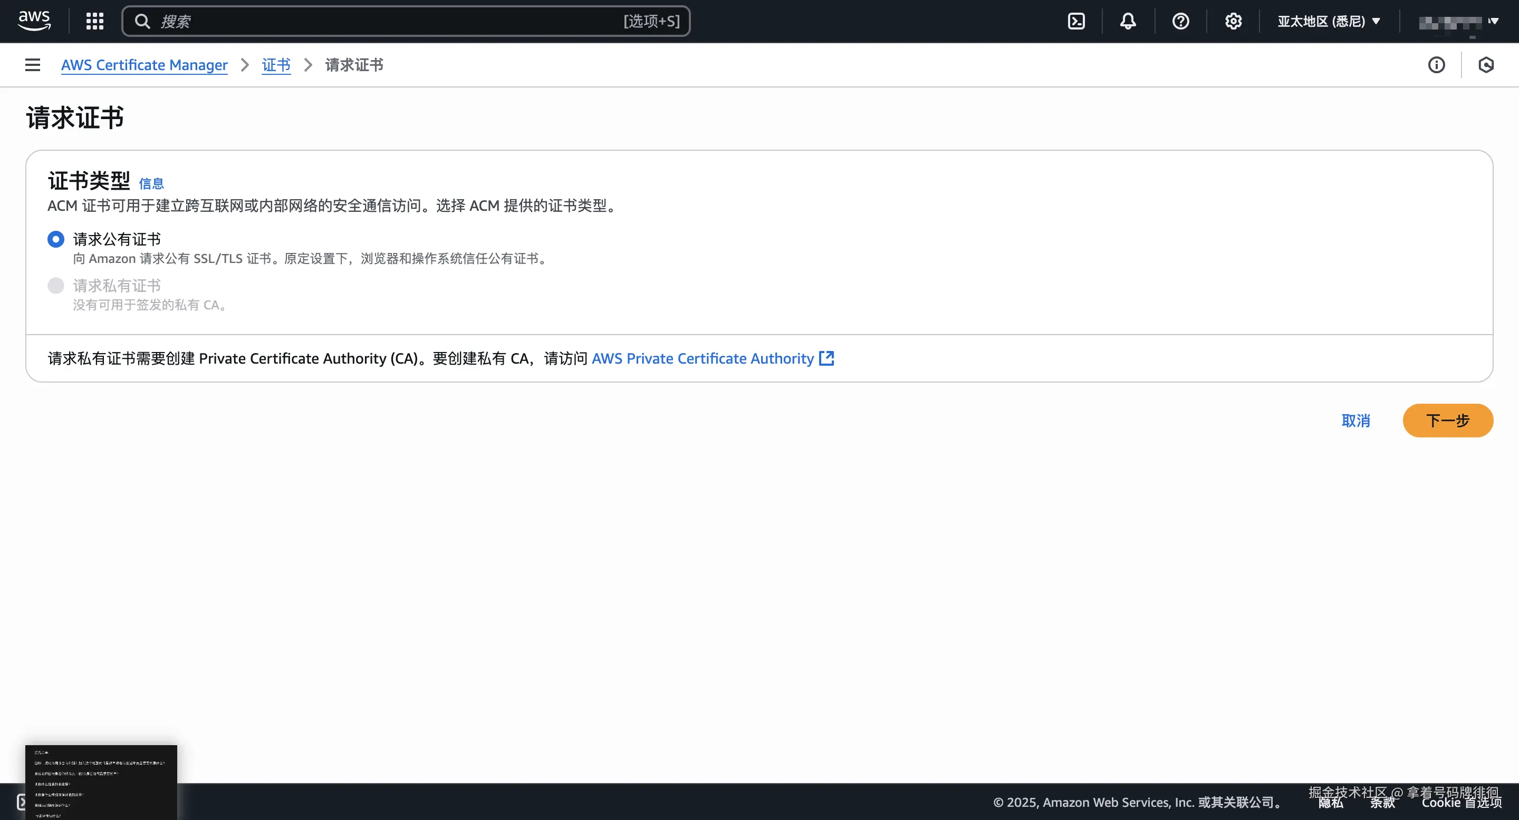This screenshot has height=820, width=1519.
Task: Click the help question mark icon
Action: [1180, 21]
